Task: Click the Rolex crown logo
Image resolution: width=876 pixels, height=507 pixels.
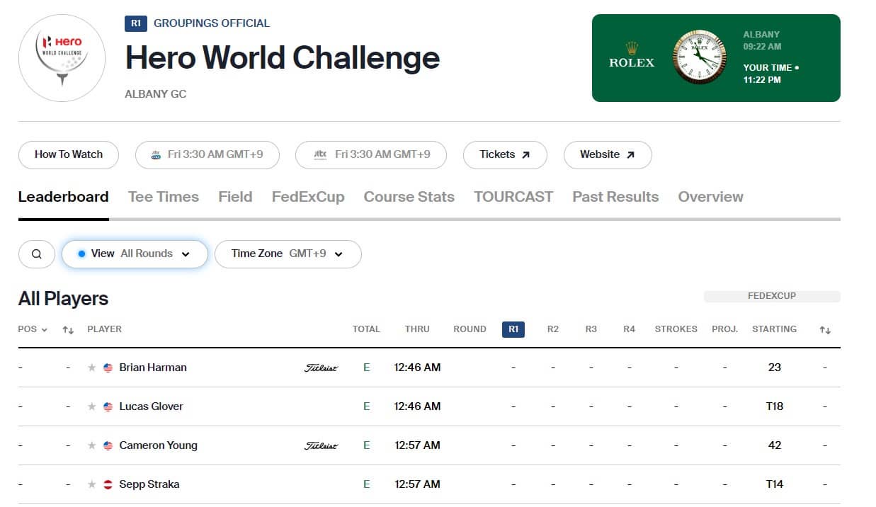Action: click(x=632, y=47)
